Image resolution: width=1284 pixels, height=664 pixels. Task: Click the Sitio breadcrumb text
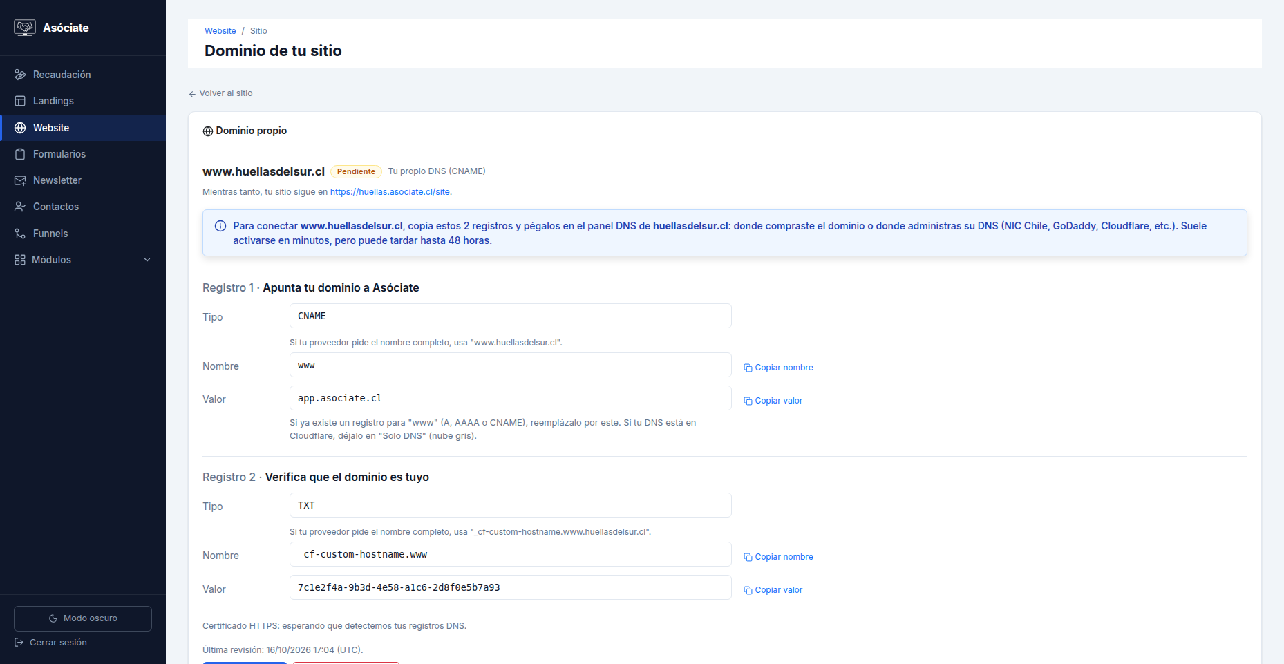(x=258, y=31)
